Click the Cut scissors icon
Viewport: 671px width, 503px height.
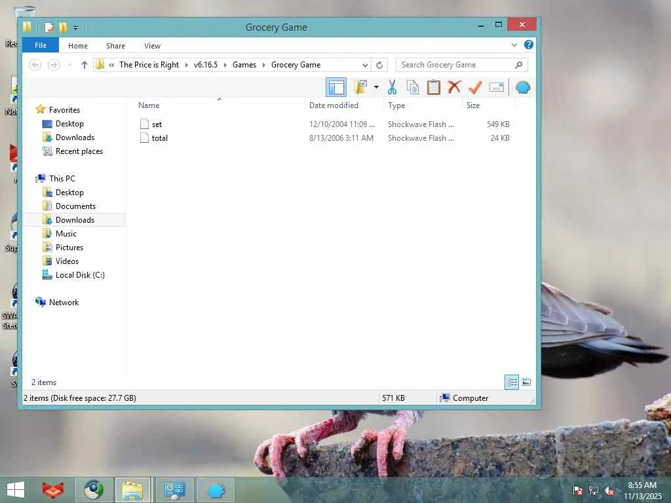point(392,87)
